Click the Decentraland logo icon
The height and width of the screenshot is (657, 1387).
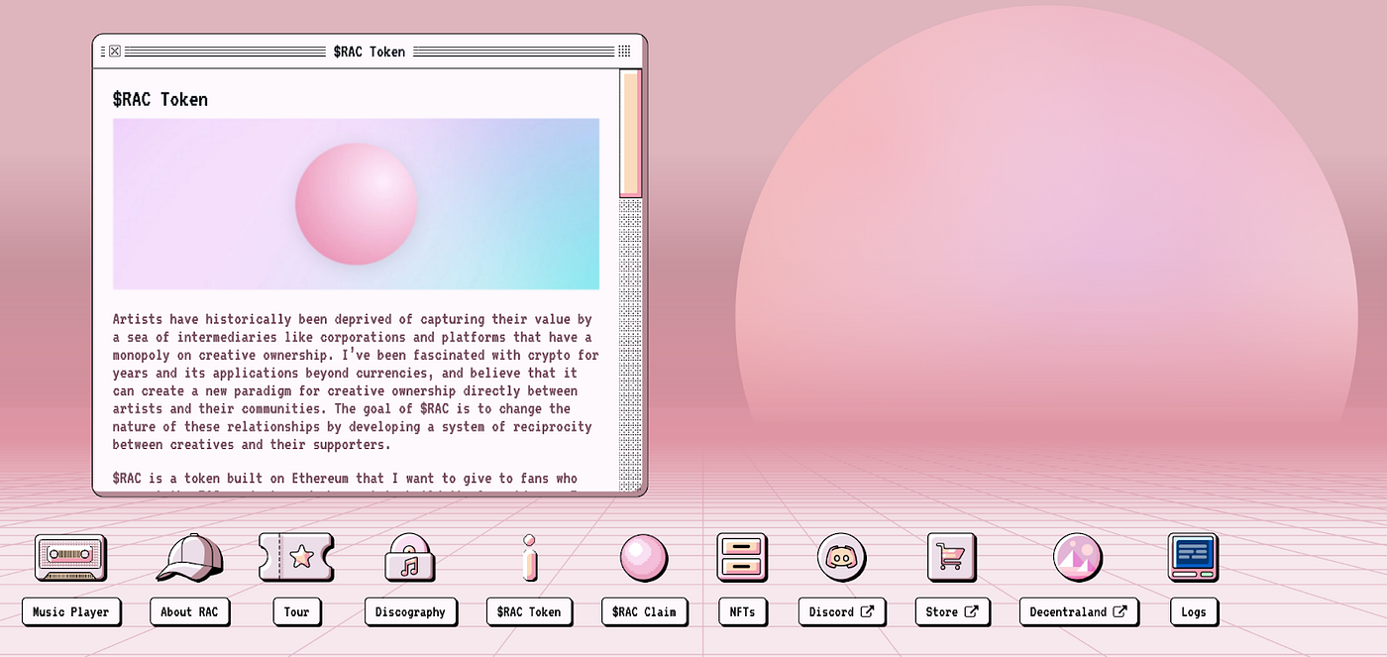(1078, 557)
